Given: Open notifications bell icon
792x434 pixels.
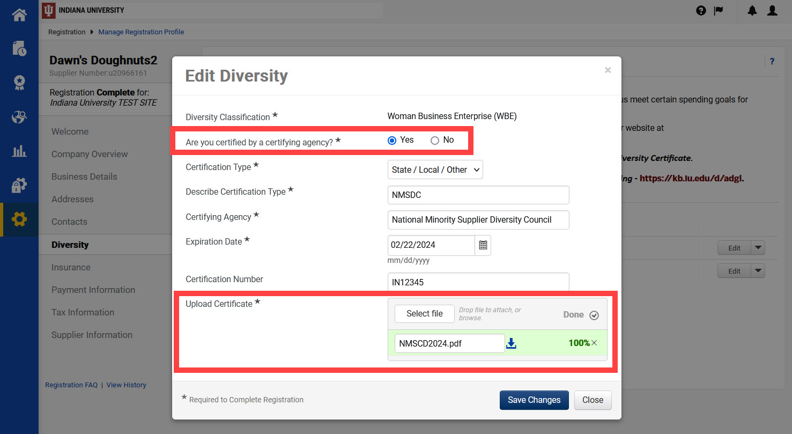Looking at the screenshot, I should 752,10.
